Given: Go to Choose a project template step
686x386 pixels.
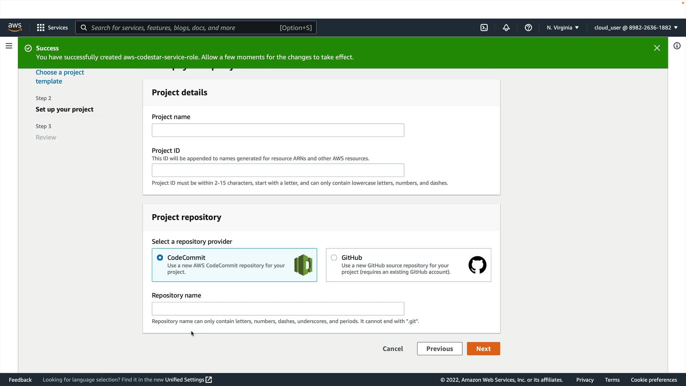Looking at the screenshot, I should coord(60,76).
